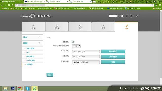Click the browser home icon

12,5
